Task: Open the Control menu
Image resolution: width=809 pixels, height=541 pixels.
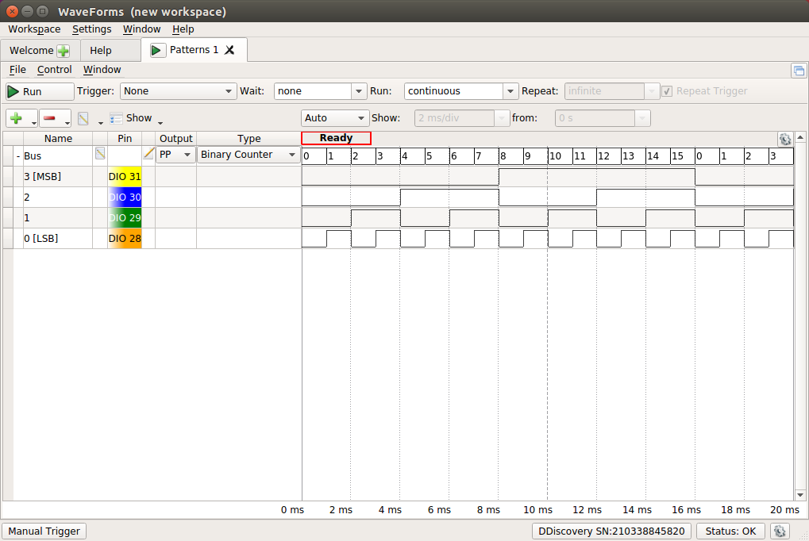Action: (x=54, y=70)
